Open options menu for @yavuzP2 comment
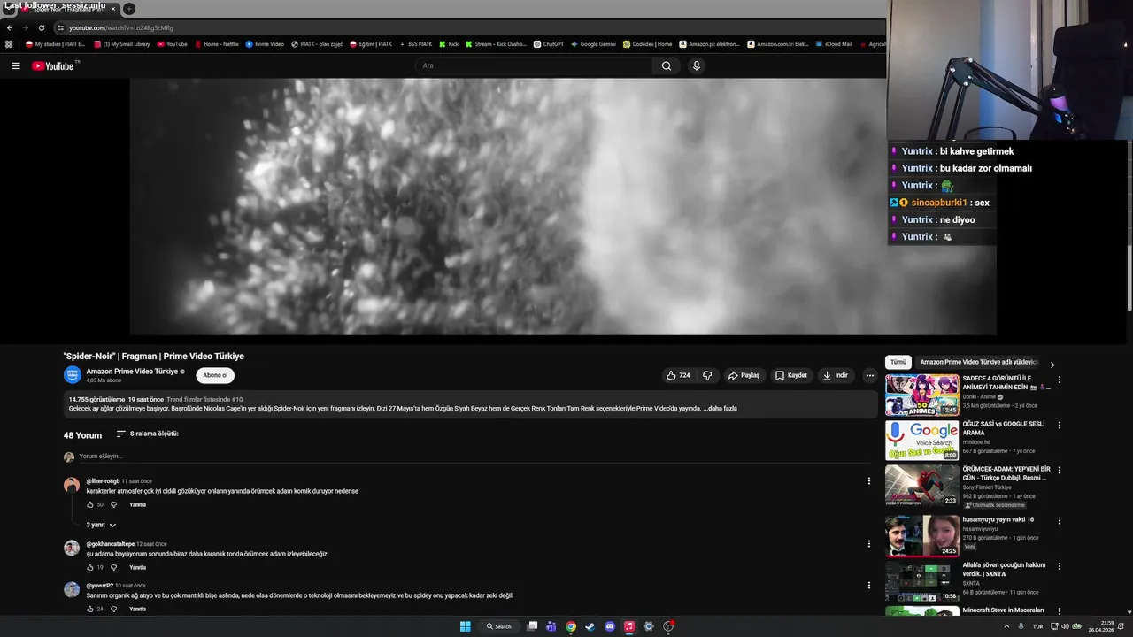 click(868, 585)
